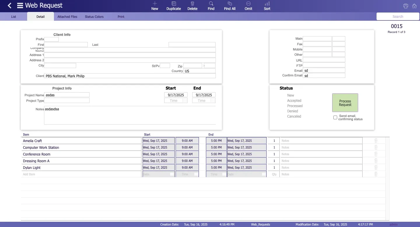Viewport: 420px width, 227px height.
Task: Click the Add Item field
Action: click(x=81, y=174)
